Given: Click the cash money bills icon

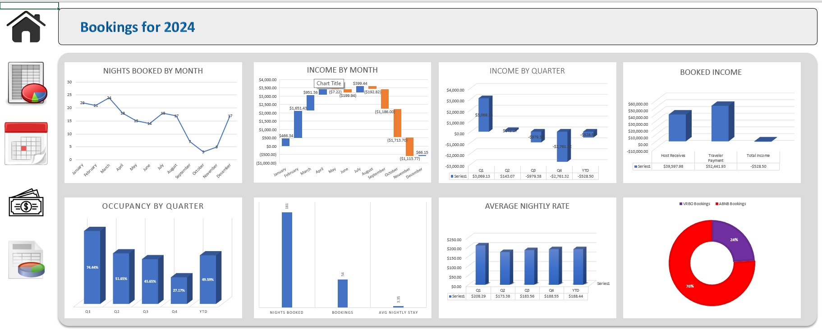Looking at the screenshot, I should [26, 203].
